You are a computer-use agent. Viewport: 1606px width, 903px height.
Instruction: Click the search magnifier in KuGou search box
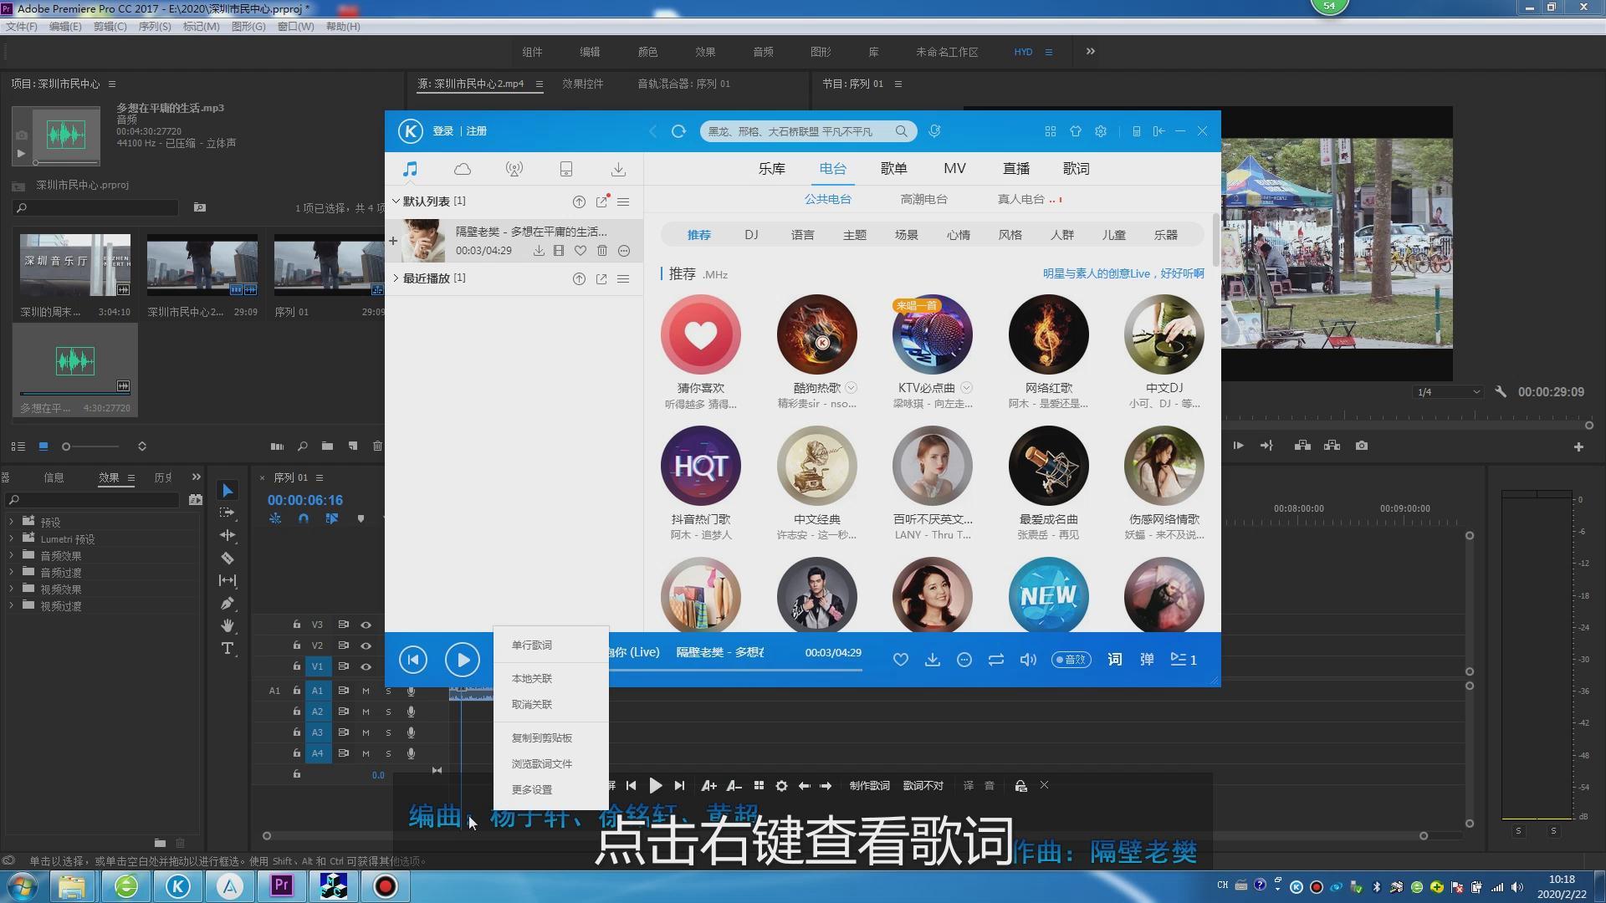pos(901,131)
